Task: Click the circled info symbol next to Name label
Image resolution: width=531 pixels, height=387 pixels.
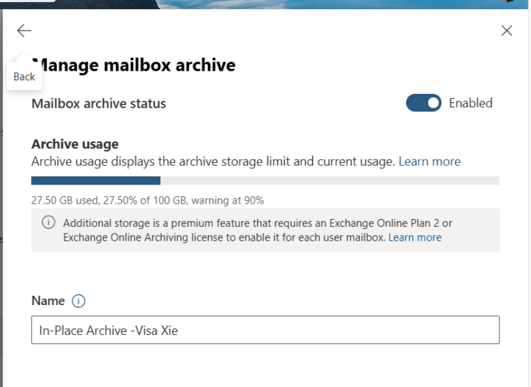Action: [79, 300]
